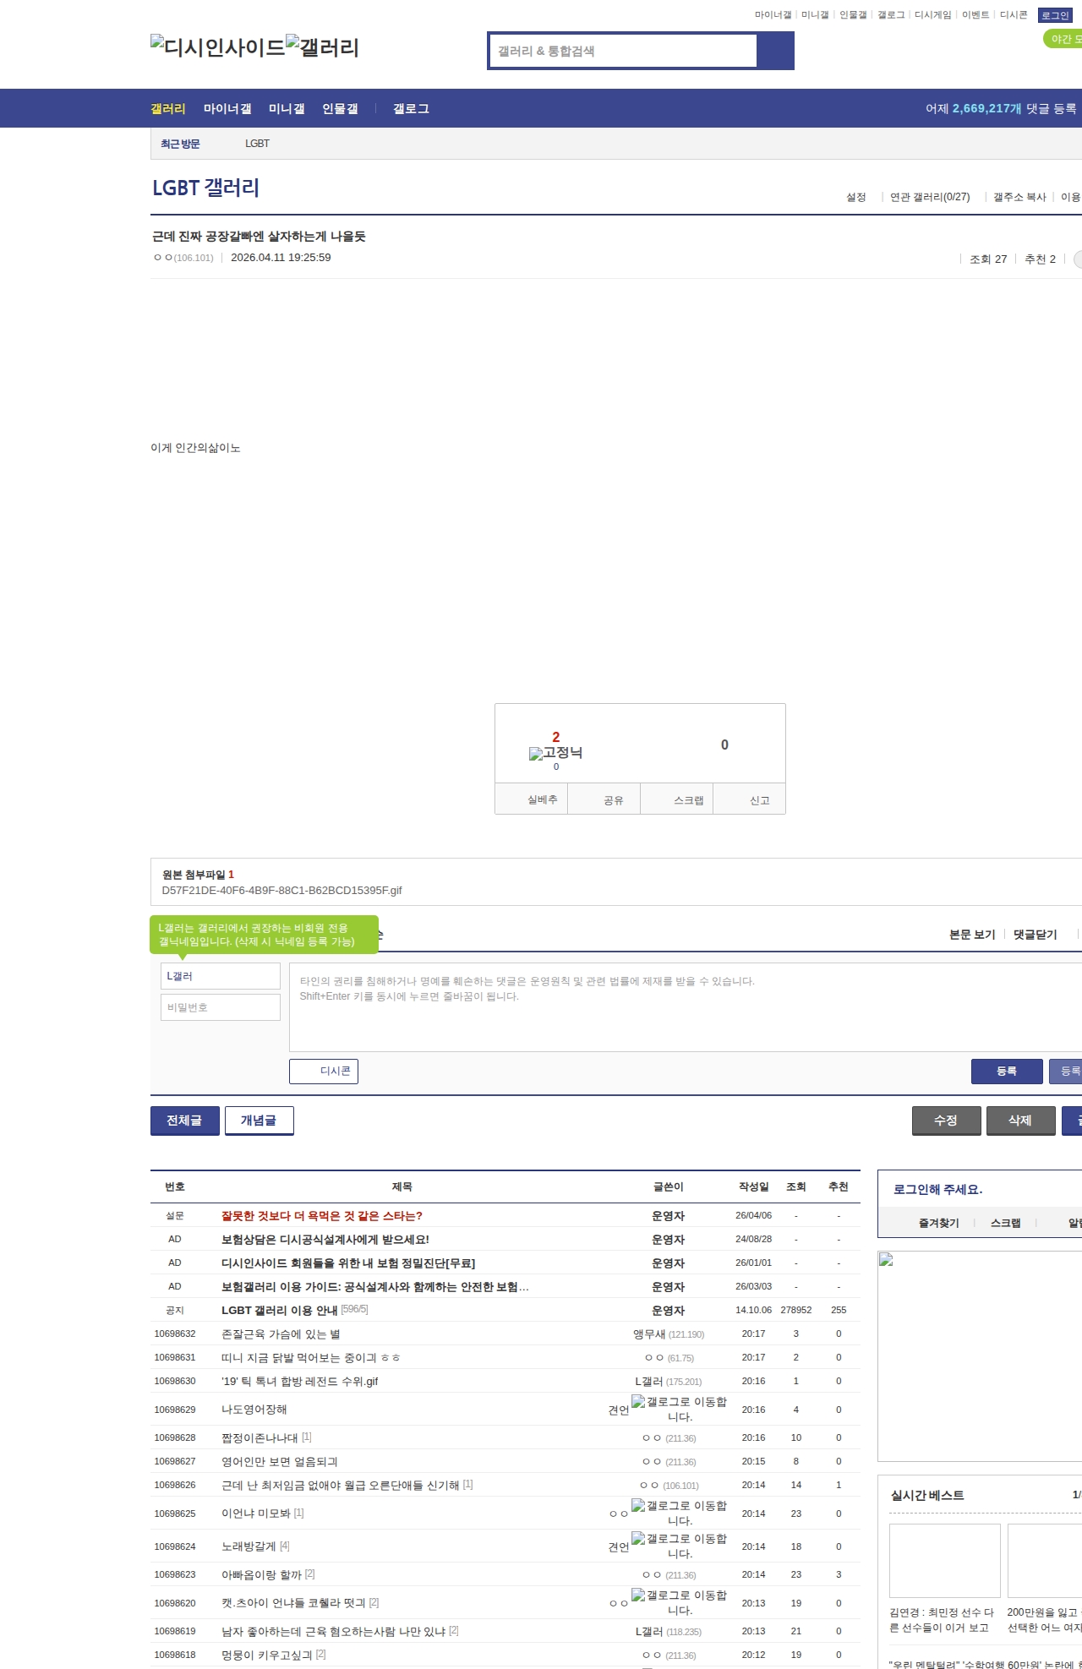Screen dimensions: 1082x1669
Task: Focus the 갤러리 & 통합검색 search field
Action: (x=623, y=51)
